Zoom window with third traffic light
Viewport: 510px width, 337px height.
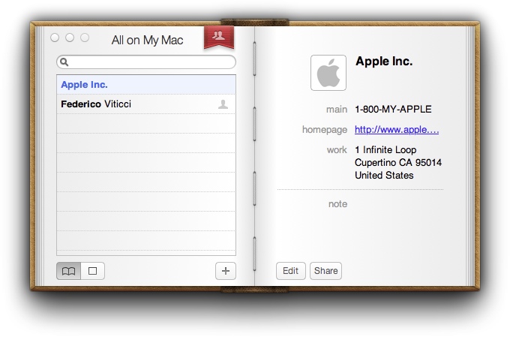85,38
